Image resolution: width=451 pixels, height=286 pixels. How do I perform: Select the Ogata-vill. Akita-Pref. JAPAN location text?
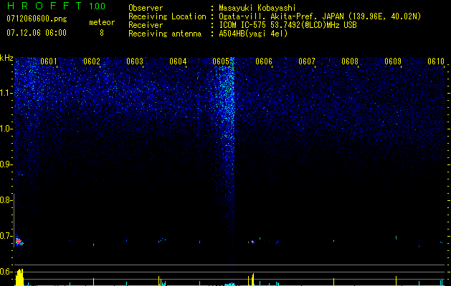coord(320,16)
